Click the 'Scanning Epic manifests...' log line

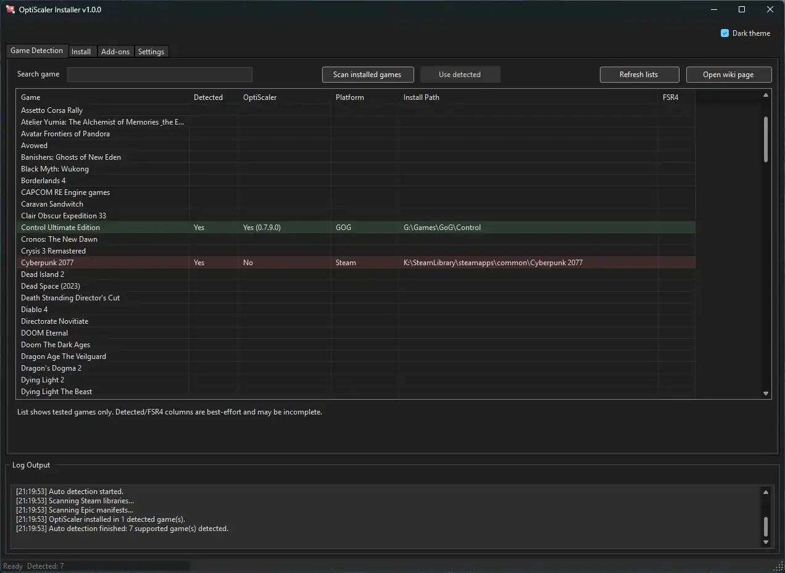[75, 510]
